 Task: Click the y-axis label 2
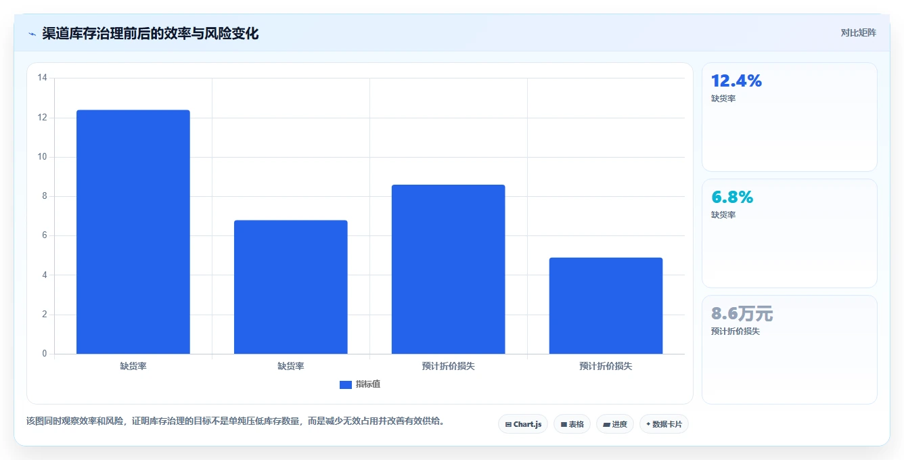pos(45,315)
